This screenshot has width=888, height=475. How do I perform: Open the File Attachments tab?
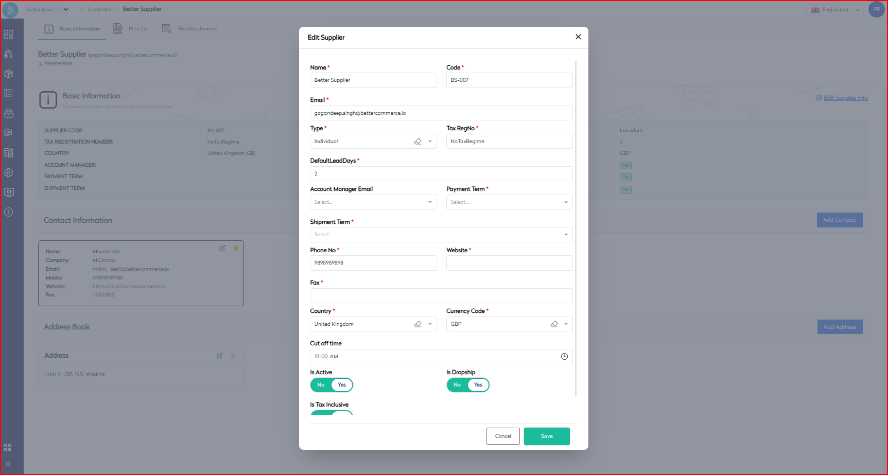[190, 29]
